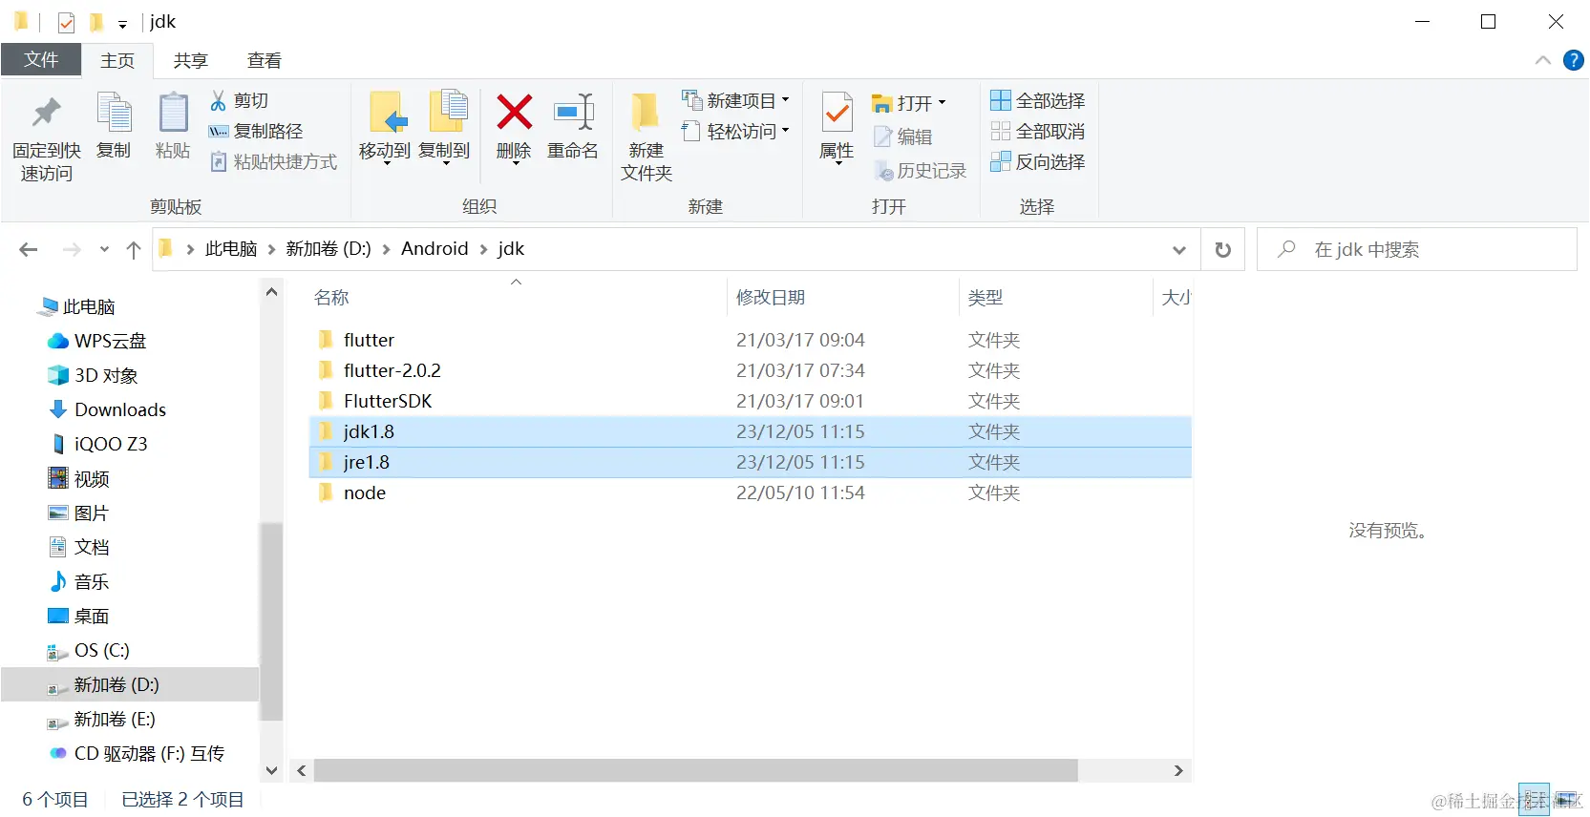This screenshot has height=817, width=1590.
Task: Click the Rename (重命名) icon
Action: coord(573,113)
